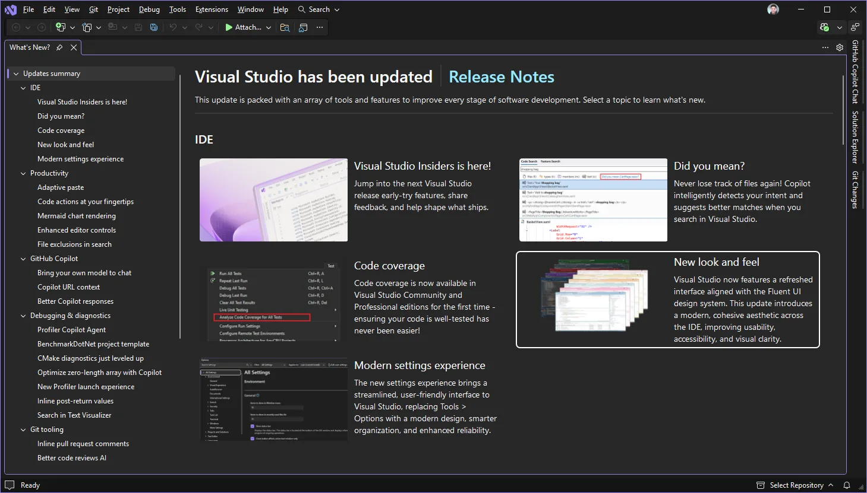Screen dimensions: 867x493
Task: Open Search in Files using the magnifier icon
Action: (x=285, y=27)
